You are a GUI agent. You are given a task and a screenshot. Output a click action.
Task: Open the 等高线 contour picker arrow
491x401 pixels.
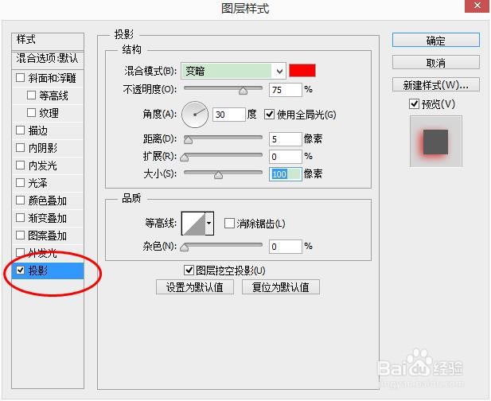coord(209,224)
